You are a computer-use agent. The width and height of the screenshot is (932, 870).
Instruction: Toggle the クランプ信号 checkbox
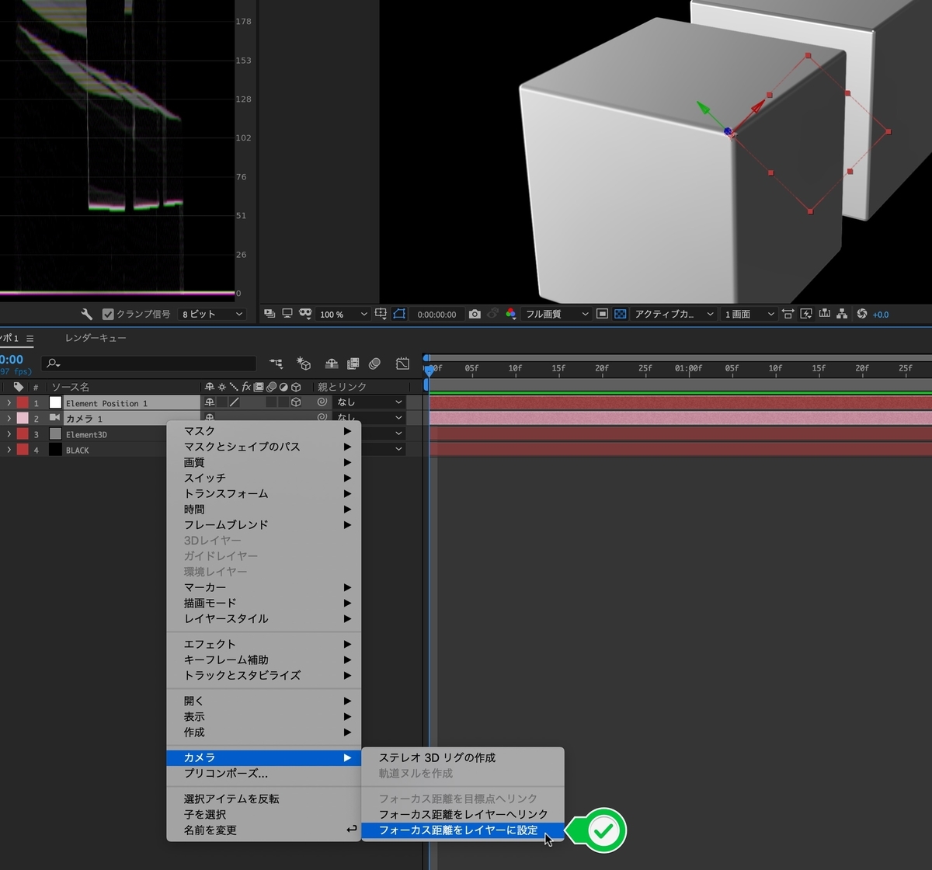108,314
